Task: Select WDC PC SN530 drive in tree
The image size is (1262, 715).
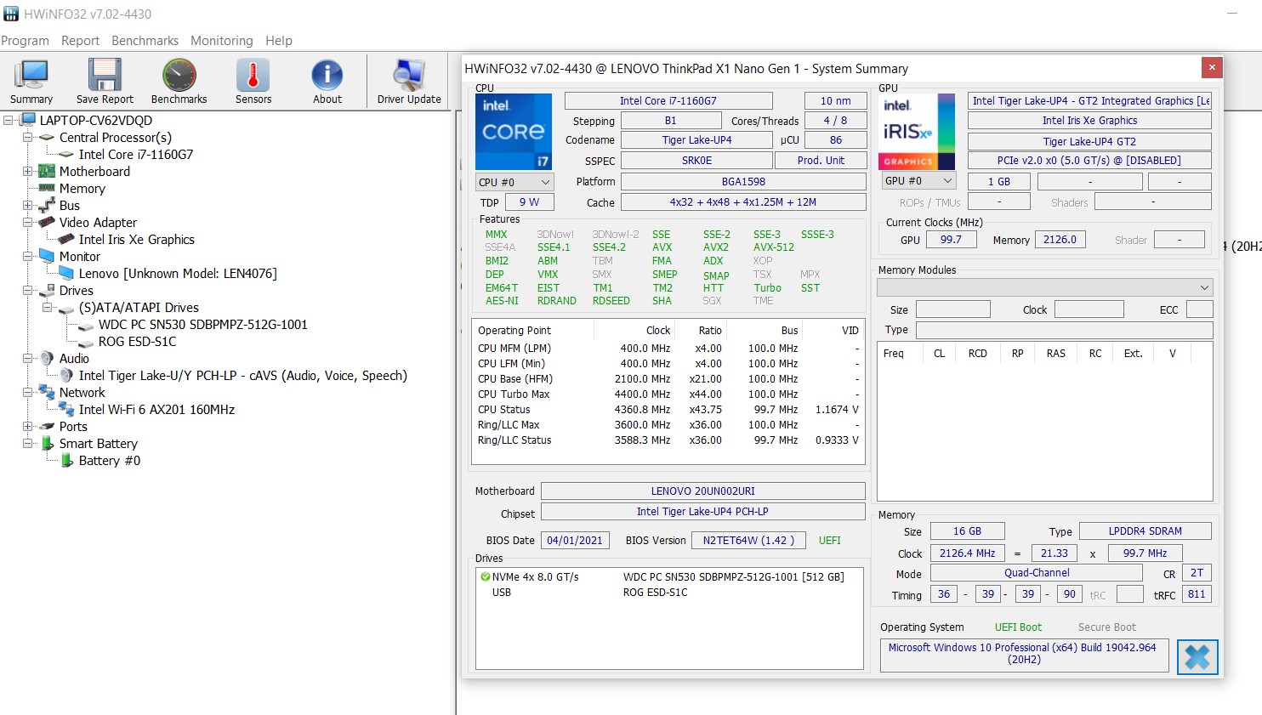Action: tap(202, 325)
